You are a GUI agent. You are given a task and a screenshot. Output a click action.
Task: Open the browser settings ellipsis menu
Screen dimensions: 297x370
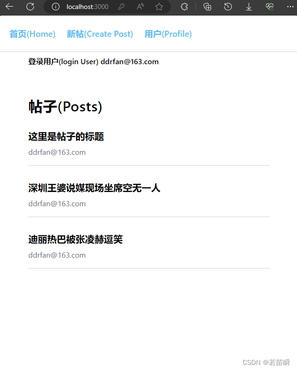[x=290, y=7]
